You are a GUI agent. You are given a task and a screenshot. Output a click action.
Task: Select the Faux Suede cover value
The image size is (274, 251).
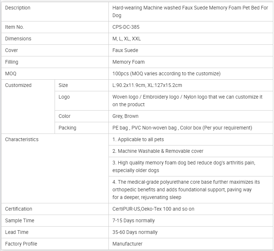125,50
